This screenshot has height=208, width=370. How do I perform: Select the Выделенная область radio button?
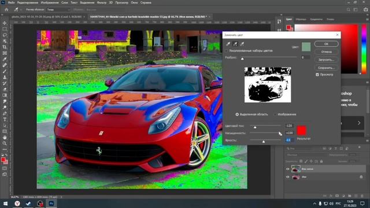(x=237, y=114)
